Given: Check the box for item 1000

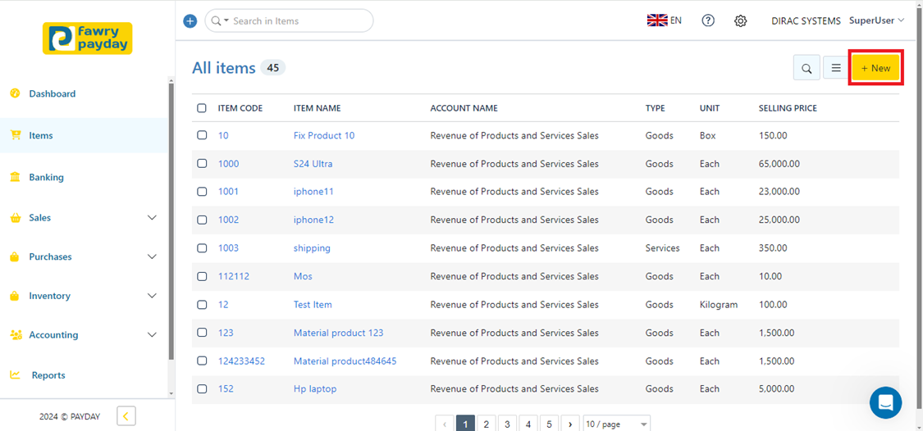Looking at the screenshot, I should click(202, 164).
